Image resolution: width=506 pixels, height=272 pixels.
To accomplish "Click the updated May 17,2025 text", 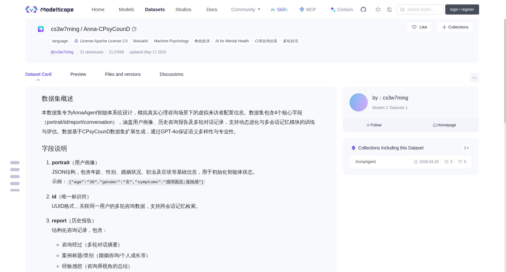I will (x=148, y=52).
